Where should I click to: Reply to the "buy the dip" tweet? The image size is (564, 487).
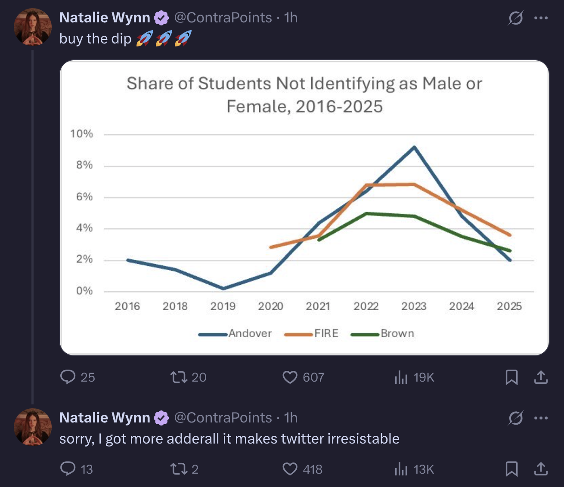[x=68, y=377]
